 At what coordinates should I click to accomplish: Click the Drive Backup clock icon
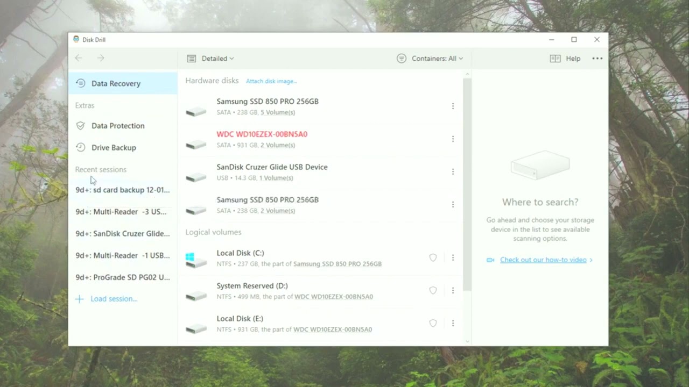point(80,147)
